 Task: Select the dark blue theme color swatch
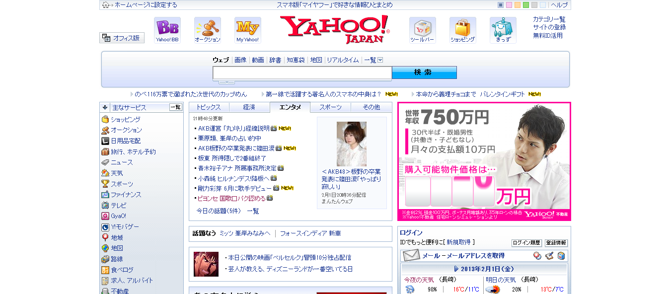pos(501,5)
